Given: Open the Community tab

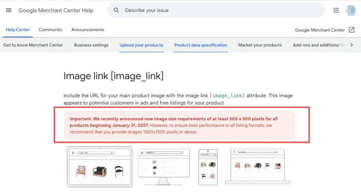Looking at the screenshot, I should [x=50, y=30].
